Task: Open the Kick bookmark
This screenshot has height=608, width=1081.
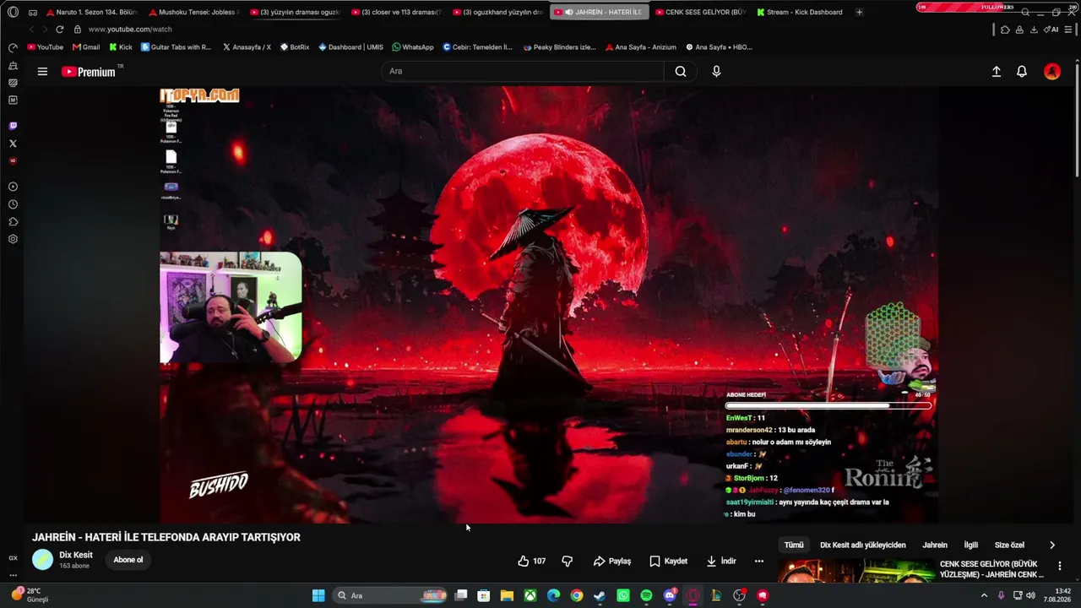Action: 121,47
